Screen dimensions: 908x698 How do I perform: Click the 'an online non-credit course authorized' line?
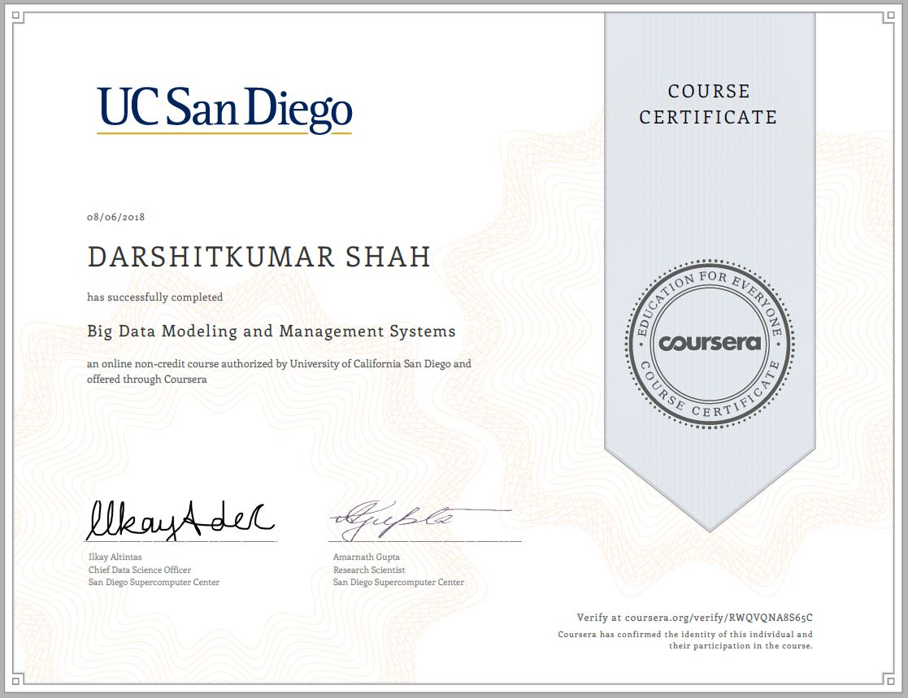point(279,364)
